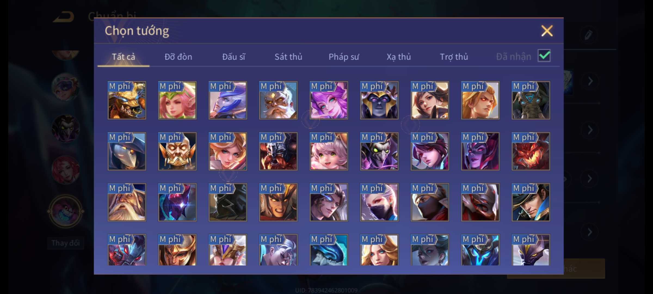Open the Sát thủ tab
Viewport: 653px width, 294px height.
288,57
